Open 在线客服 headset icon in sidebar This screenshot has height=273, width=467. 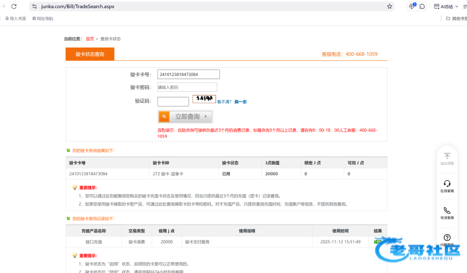coord(447,183)
